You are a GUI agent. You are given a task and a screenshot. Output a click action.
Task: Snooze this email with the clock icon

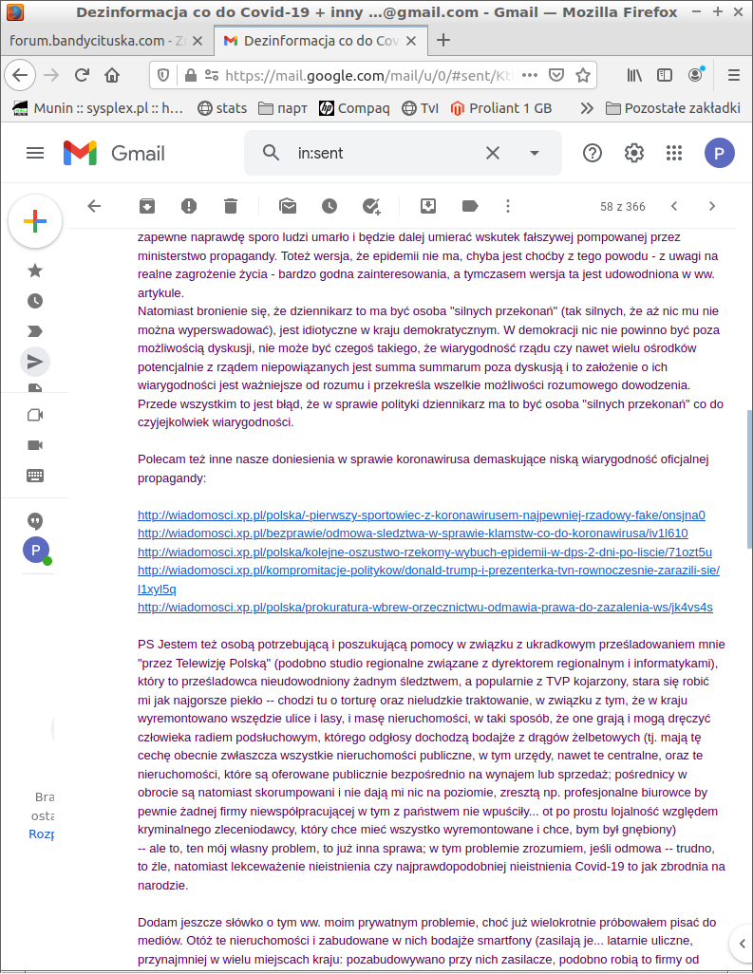click(329, 206)
